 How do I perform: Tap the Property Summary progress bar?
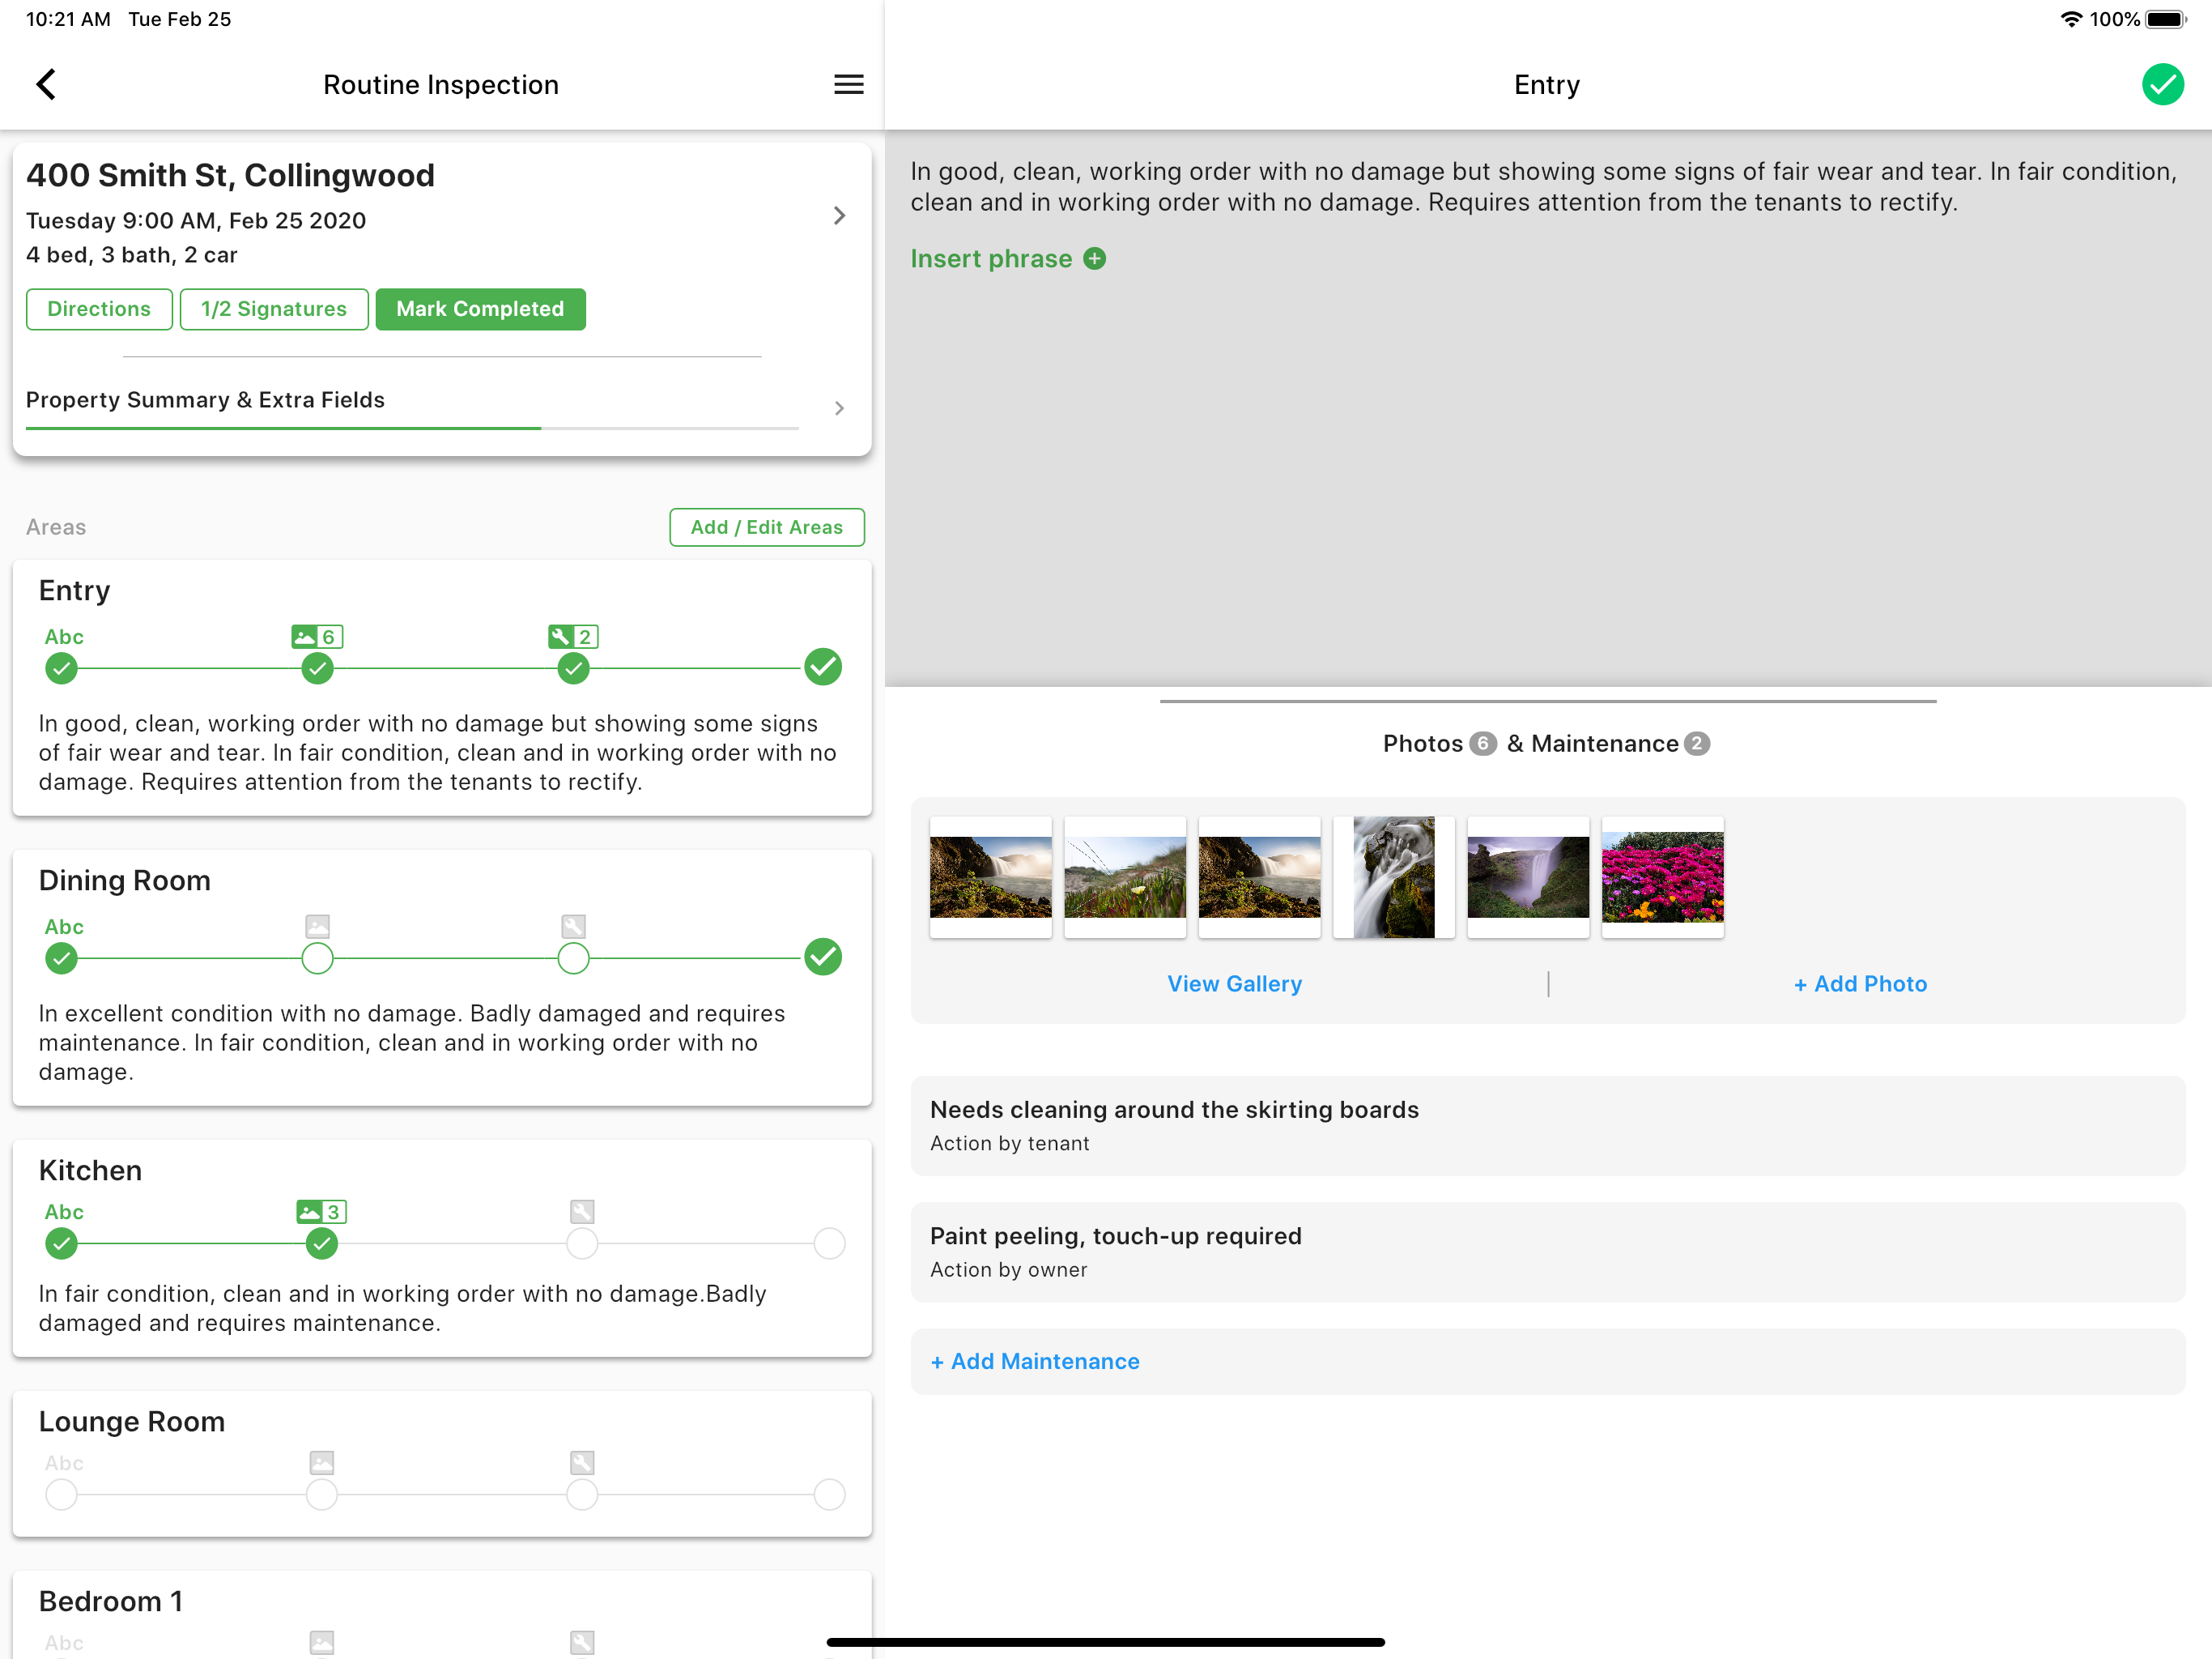(x=412, y=429)
